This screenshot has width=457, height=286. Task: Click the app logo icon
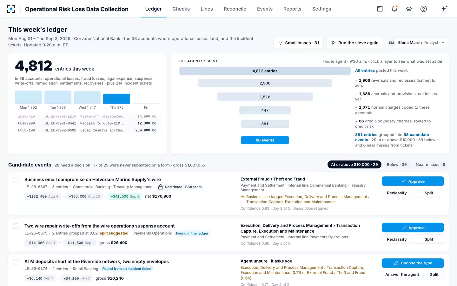pyautogui.click(x=11, y=9)
